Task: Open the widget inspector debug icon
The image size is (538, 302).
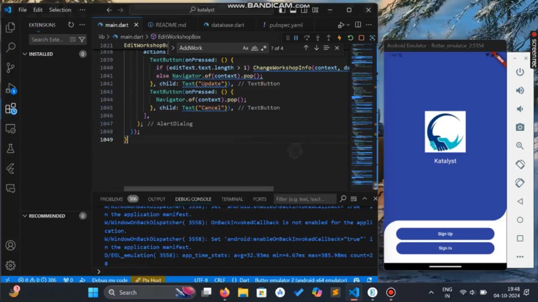Action: pyautogui.click(x=372, y=38)
